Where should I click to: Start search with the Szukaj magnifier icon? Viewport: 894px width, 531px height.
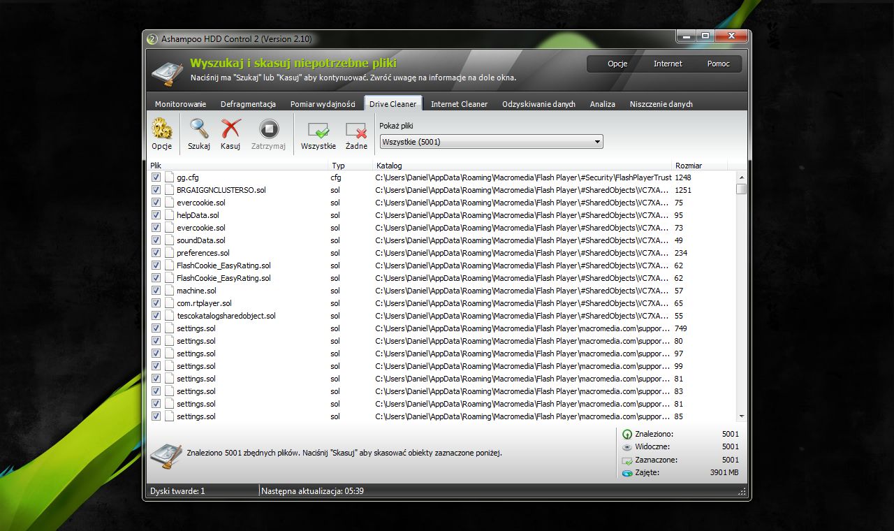[x=199, y=130]
